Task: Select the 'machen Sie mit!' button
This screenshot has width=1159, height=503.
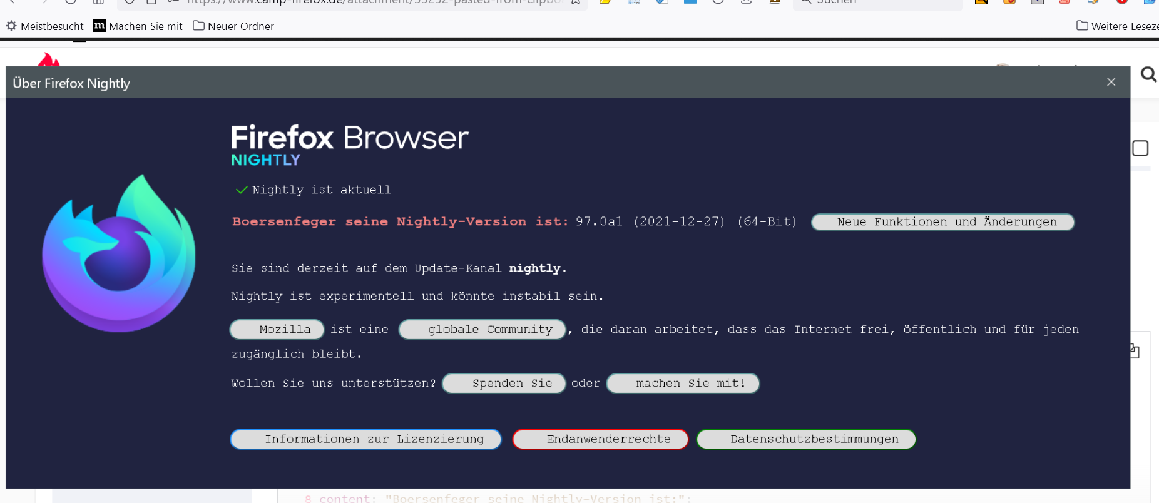Action: (x=683, y=384)
